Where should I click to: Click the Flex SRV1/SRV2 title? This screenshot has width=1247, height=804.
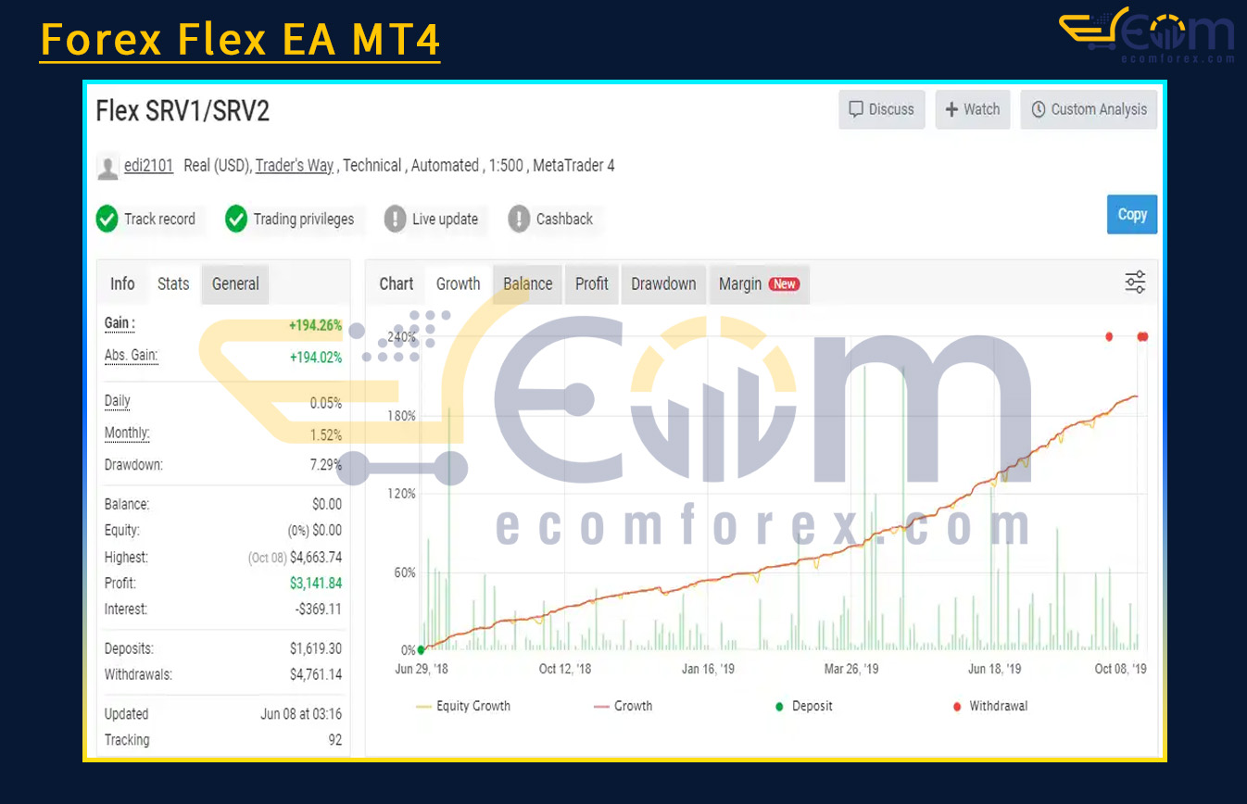point(183,111)
